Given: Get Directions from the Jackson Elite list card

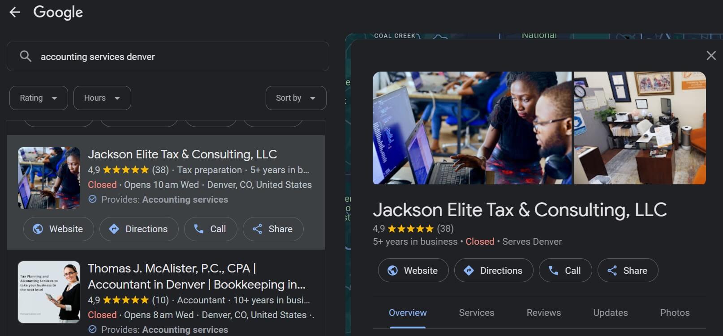Looking at the screenshot, I should coord(139,229).
